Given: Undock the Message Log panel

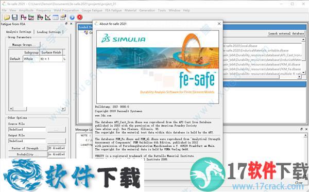Looking at the screenshot, I should click(x=301, y=129).
